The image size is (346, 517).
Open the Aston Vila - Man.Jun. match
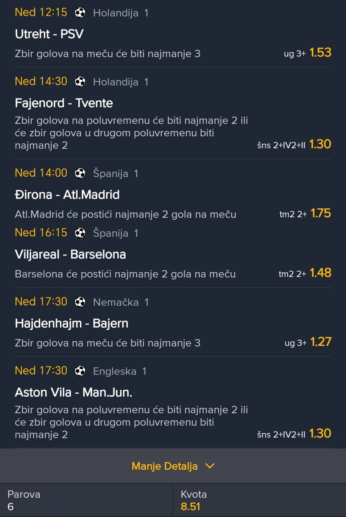click(74, 392)
